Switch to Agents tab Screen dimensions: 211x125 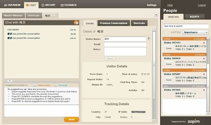coord(194,17)
